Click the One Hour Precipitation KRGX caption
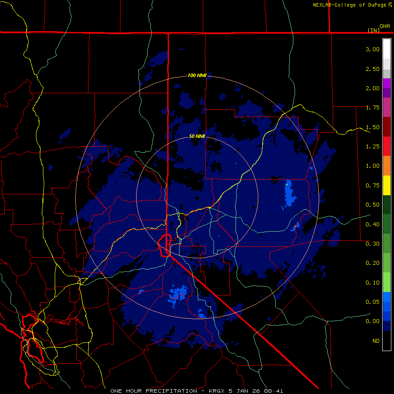 (x=197, y=391)
